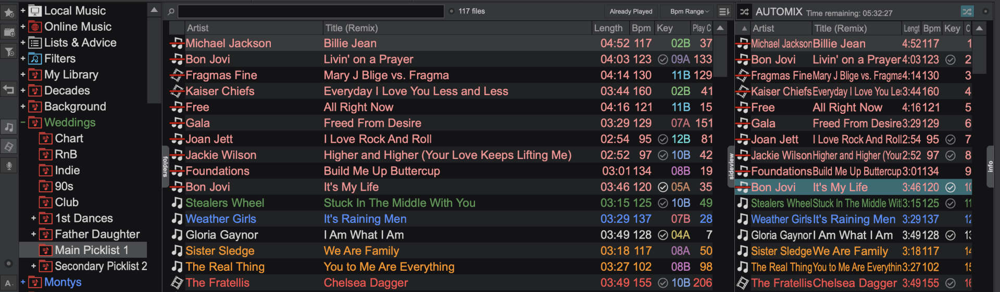Open the Club playlist folder icon
The height and width of the screenshot is (292, 1000).
click(x=46, y=202)
